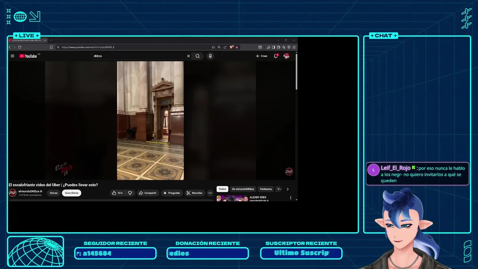Bookmark this page with bookmark icon
The width and height of the screenshot is (478, 269).
[x=51, y=47]
